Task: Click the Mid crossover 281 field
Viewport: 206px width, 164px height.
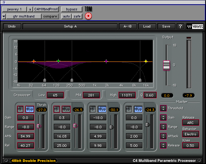Action: (91, 95)
